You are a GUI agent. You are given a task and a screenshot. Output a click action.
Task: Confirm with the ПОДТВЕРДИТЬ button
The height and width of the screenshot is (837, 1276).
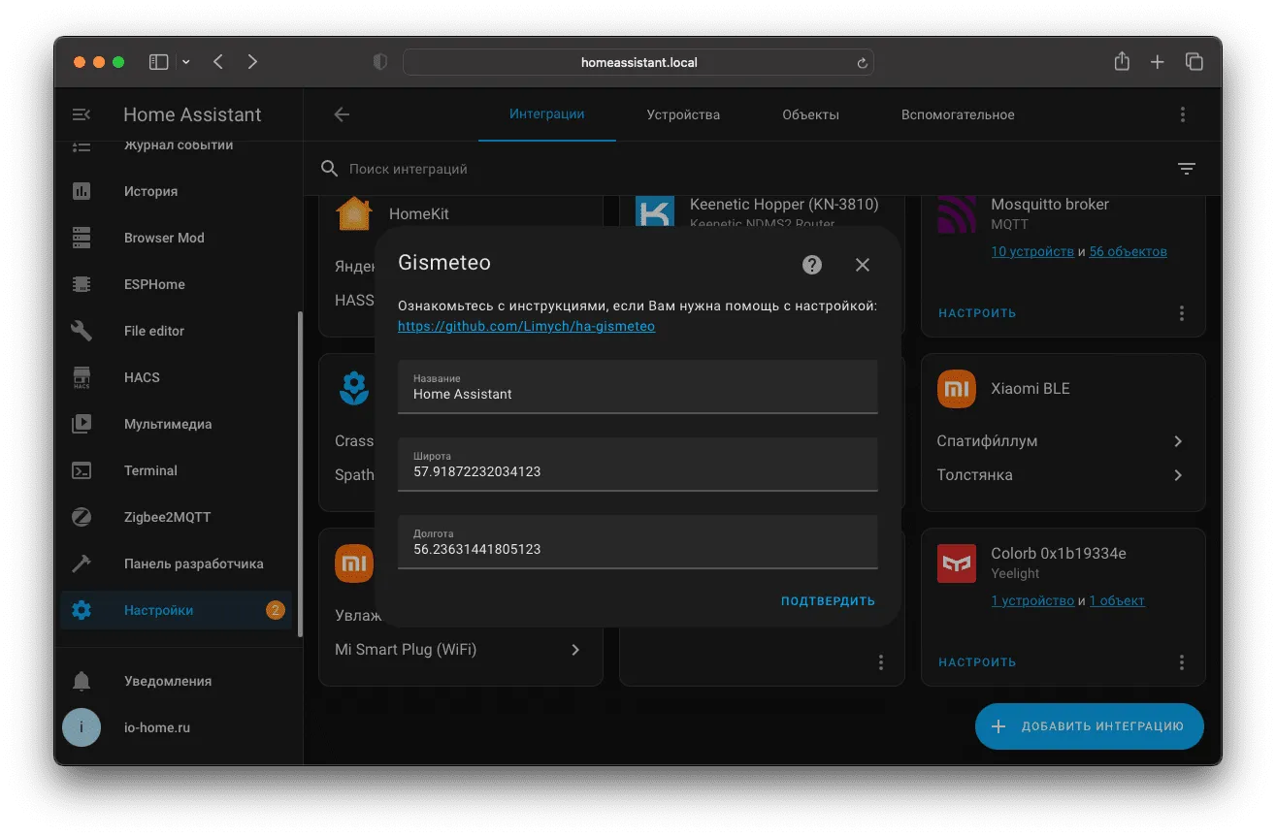[828, 601]
